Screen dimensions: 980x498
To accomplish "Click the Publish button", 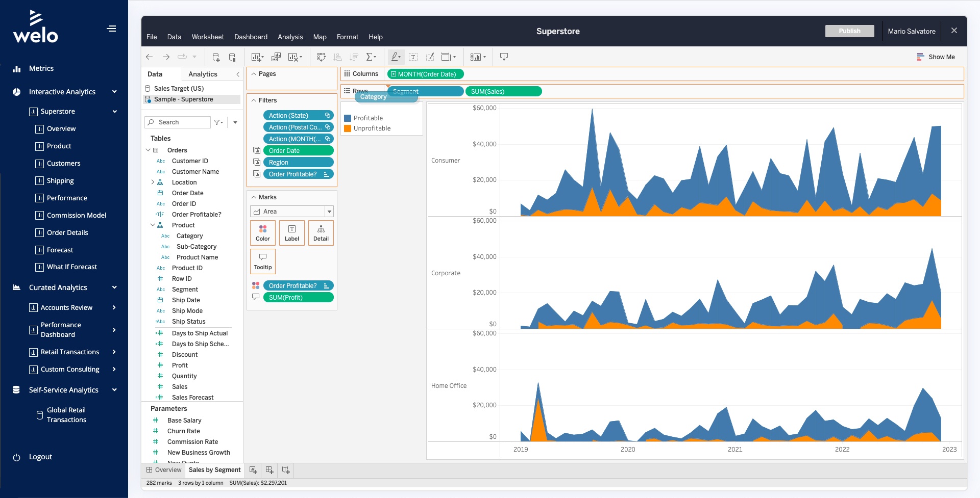I will (x=849, y=31).
